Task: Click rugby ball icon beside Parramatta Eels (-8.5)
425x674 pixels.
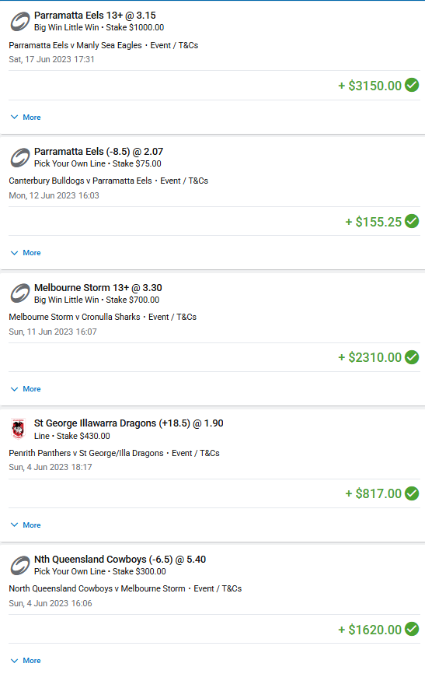Action: (x=19, y=158)
